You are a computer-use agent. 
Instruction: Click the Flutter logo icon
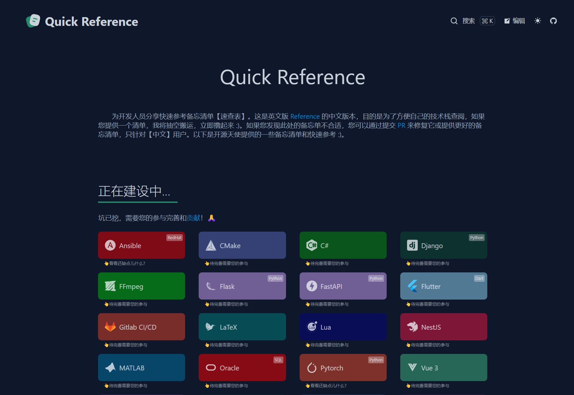[x=412, y=286]
